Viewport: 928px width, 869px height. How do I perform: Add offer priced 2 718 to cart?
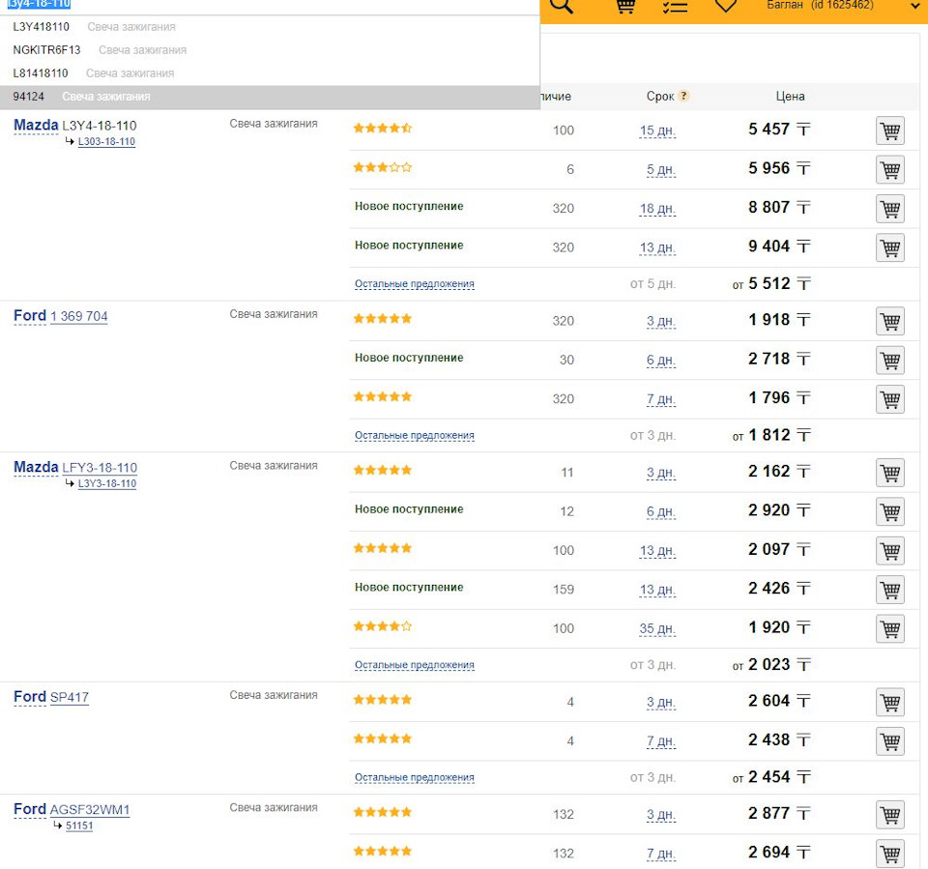click(x=890, y=360)
